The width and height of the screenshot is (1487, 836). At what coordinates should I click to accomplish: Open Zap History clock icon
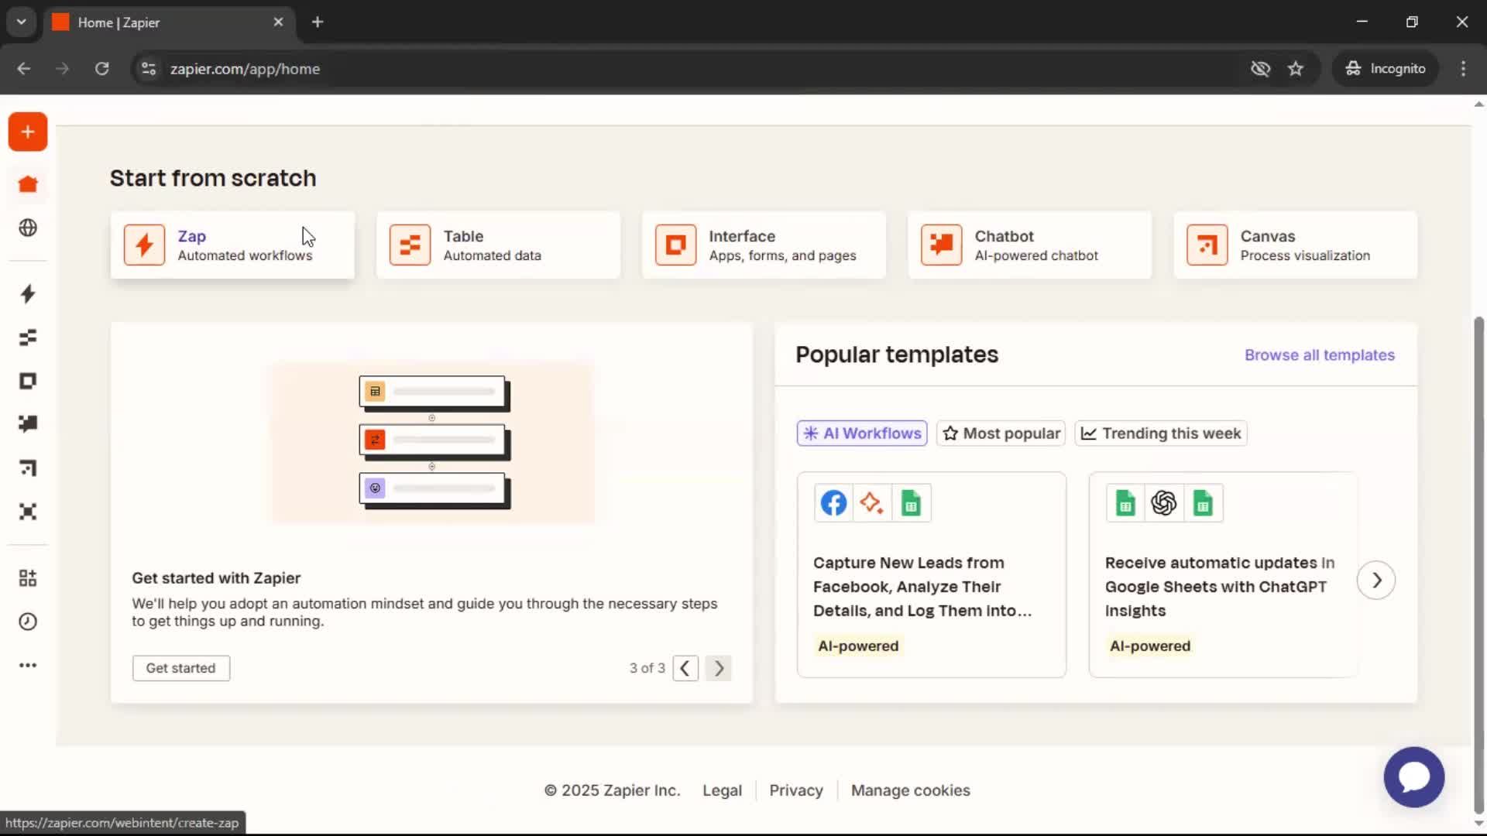coord(28,622)
